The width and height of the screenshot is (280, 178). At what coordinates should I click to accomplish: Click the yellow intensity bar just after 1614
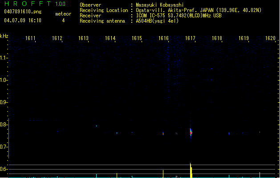pyautogui.click(x=117, y=175)
